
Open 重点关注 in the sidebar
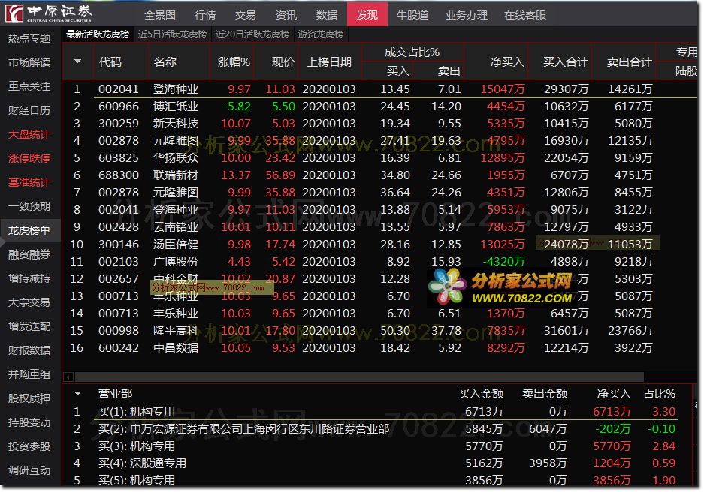pyautogui.click(x=29, y=86)
